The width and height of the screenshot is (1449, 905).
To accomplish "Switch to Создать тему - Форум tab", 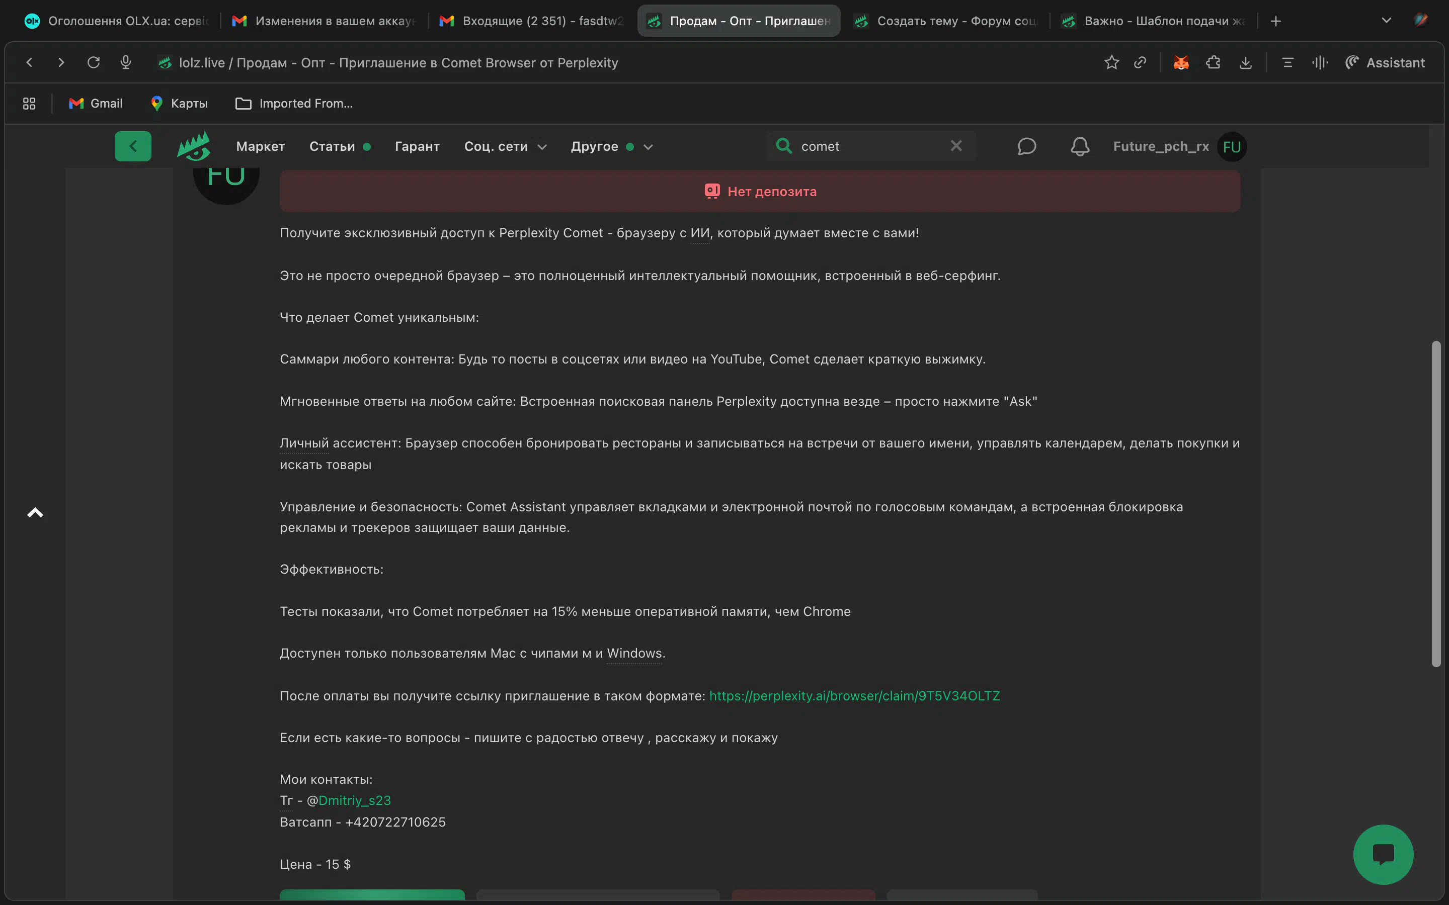I will pos(946,21).
